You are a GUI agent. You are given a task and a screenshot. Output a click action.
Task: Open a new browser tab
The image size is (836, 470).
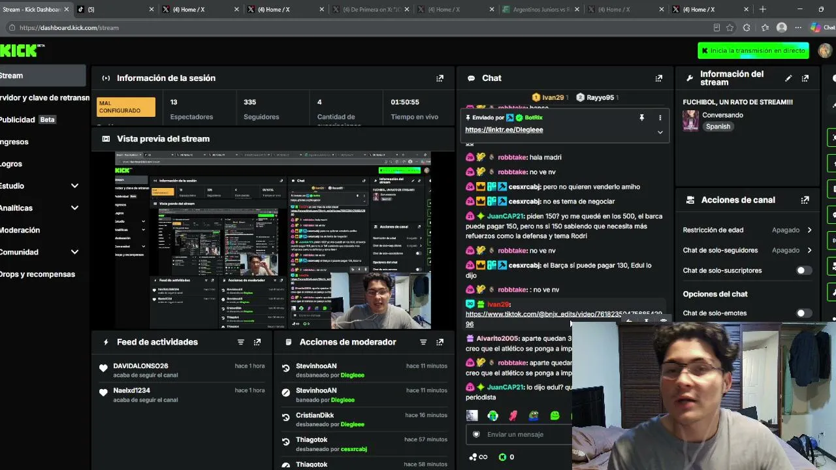[x=762, y=9]
